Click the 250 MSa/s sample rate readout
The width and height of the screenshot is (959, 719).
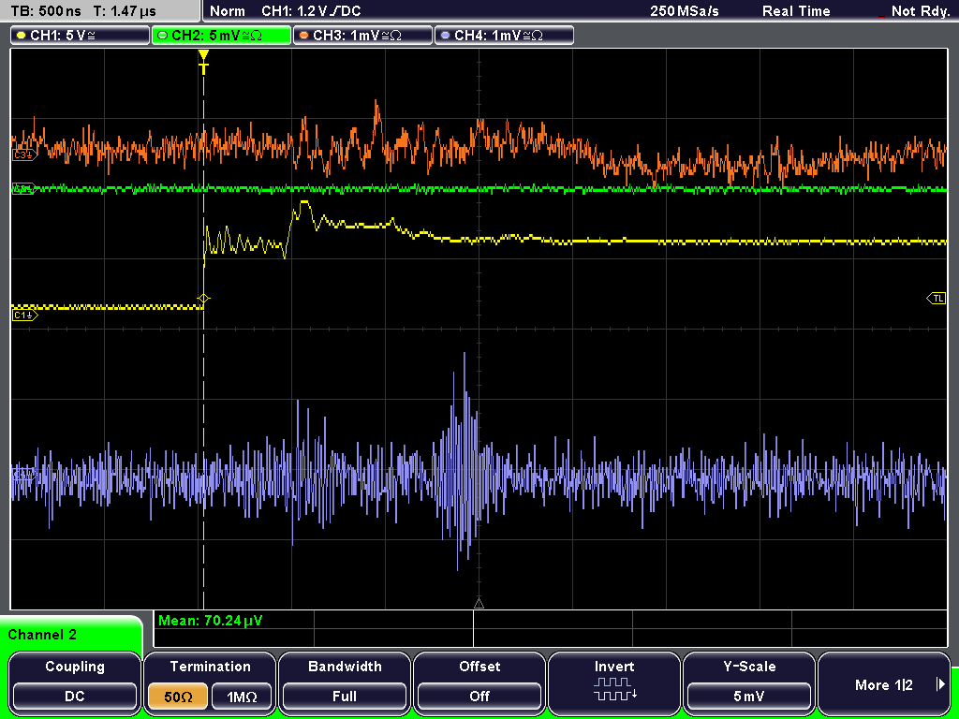click(685, 11)
